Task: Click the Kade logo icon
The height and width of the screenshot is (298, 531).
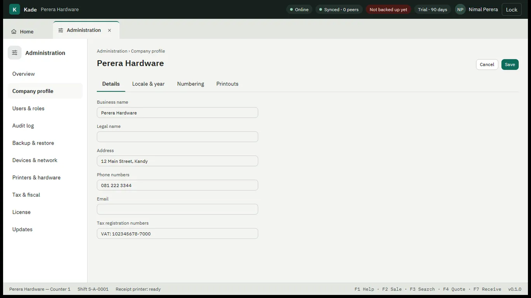Action: point(14,9)
